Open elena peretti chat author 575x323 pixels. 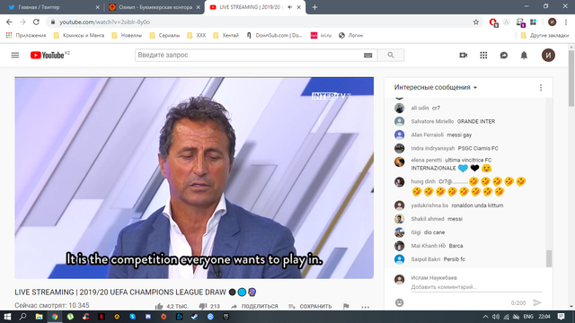pos(426,160)
